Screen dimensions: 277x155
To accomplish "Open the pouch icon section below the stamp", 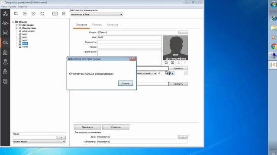I will click(5, 71).
